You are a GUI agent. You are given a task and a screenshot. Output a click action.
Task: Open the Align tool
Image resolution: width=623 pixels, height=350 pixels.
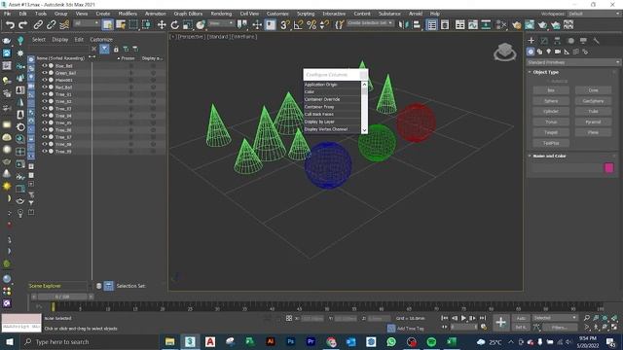click(x=417, y=25)
